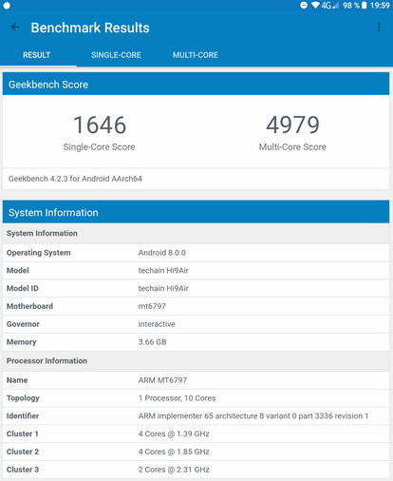
Task: Tap techain Hi9Air in the Model ID row
Action: (x=163, y=288)
